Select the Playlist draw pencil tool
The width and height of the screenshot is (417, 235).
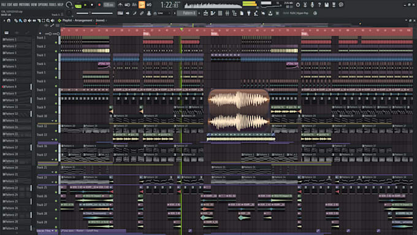tap(16, 20)
